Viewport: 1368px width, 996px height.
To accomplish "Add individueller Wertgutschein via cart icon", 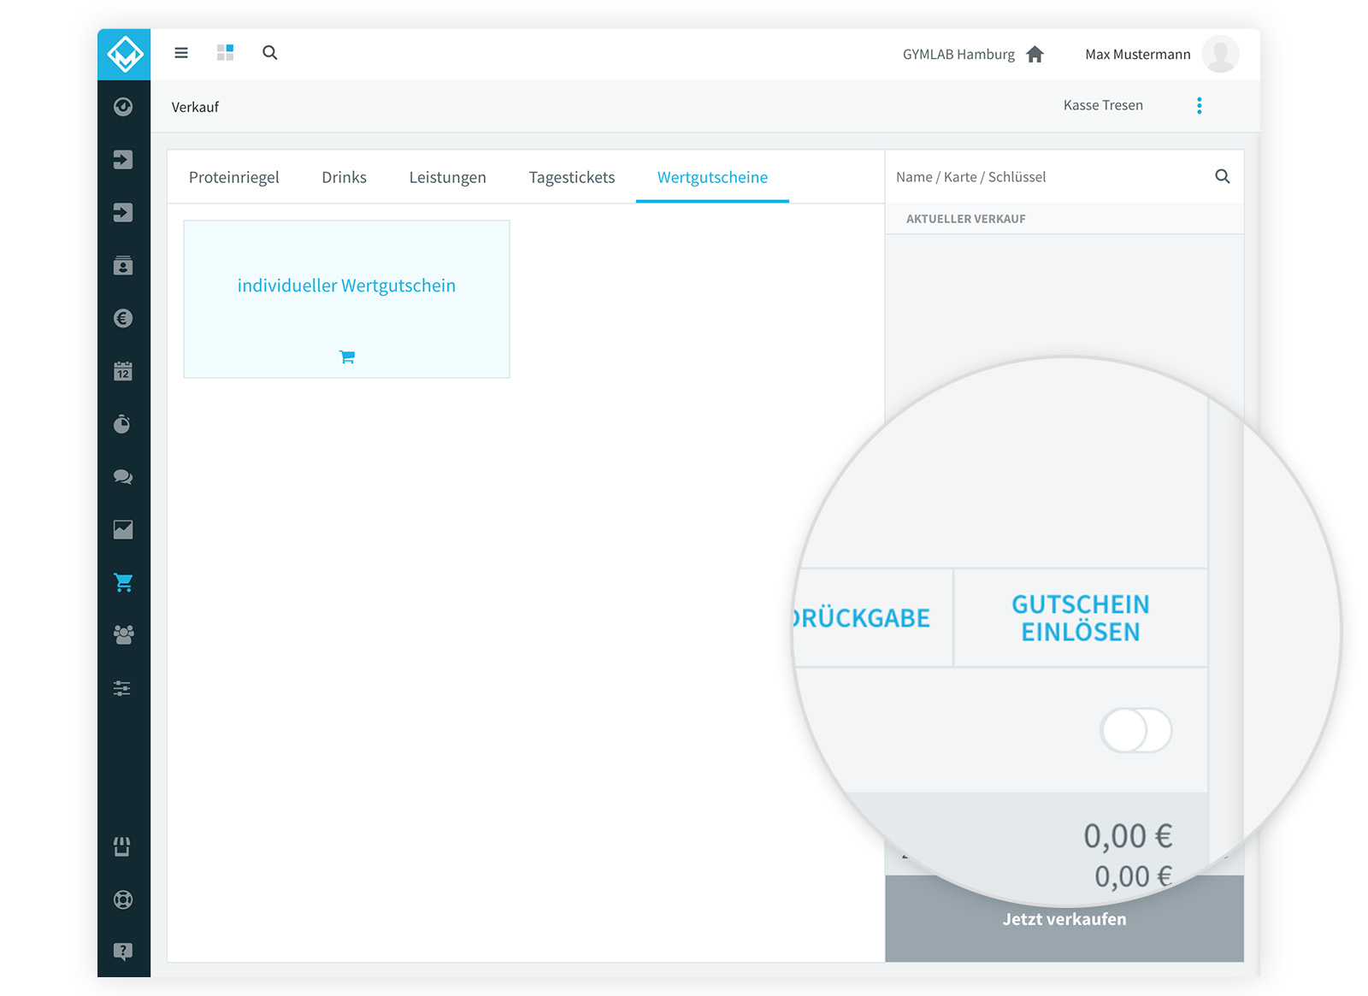I will coord(347,357).
